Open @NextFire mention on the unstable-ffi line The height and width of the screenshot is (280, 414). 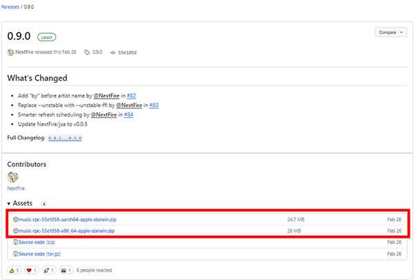coord(129,105)
